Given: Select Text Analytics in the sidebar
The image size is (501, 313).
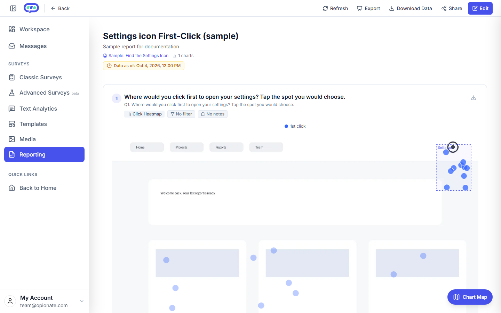Looking at the screenshot, I should point(44,109).
